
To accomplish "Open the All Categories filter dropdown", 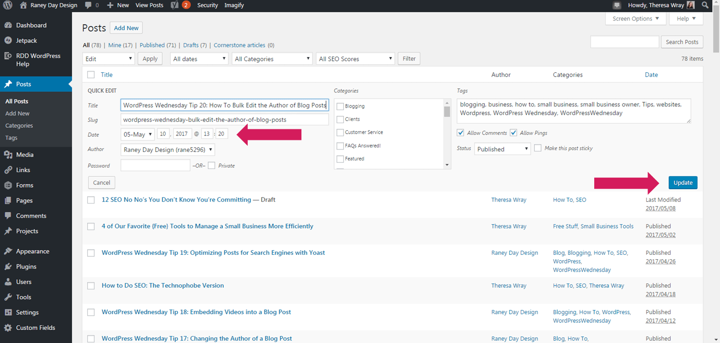I will tap(272, 58).
